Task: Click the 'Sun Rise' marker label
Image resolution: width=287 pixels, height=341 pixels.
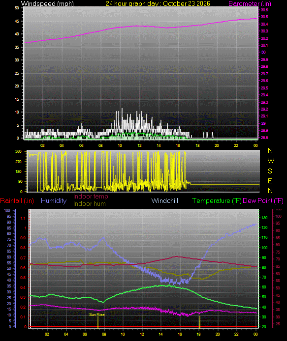Action: point(97,314)
